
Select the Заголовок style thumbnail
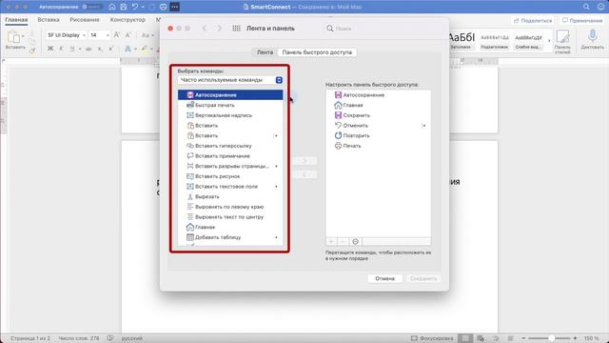pyautogui.click(x=461, y=40)
